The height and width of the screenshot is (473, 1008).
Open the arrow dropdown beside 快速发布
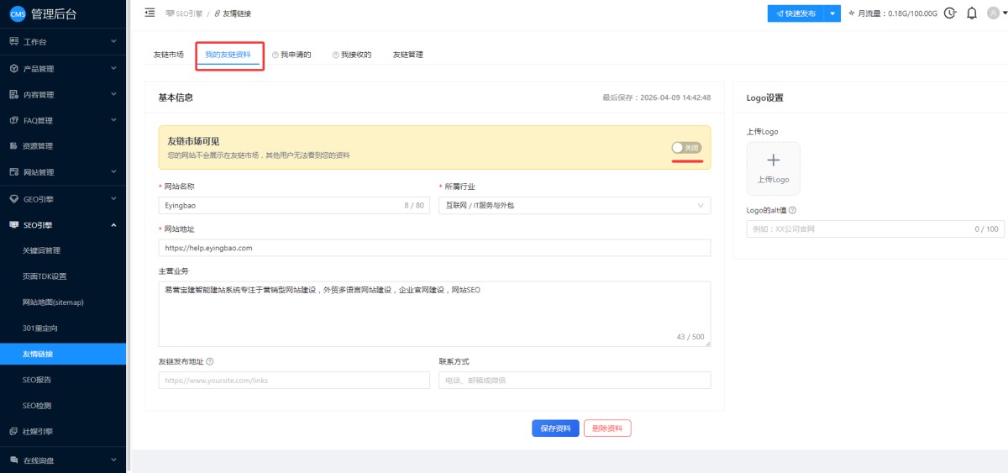832,13
